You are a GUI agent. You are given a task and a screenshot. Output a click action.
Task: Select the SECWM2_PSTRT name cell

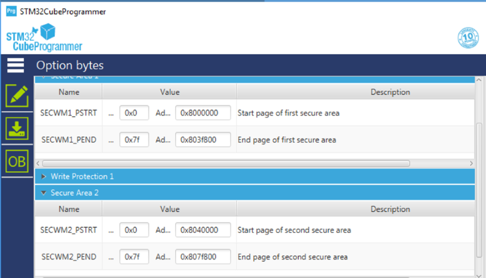(68, 230)
